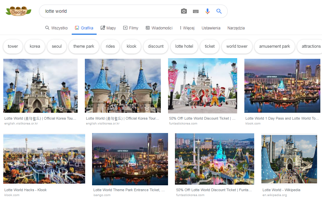Open image of castle with blue towers

pos(123,86)
